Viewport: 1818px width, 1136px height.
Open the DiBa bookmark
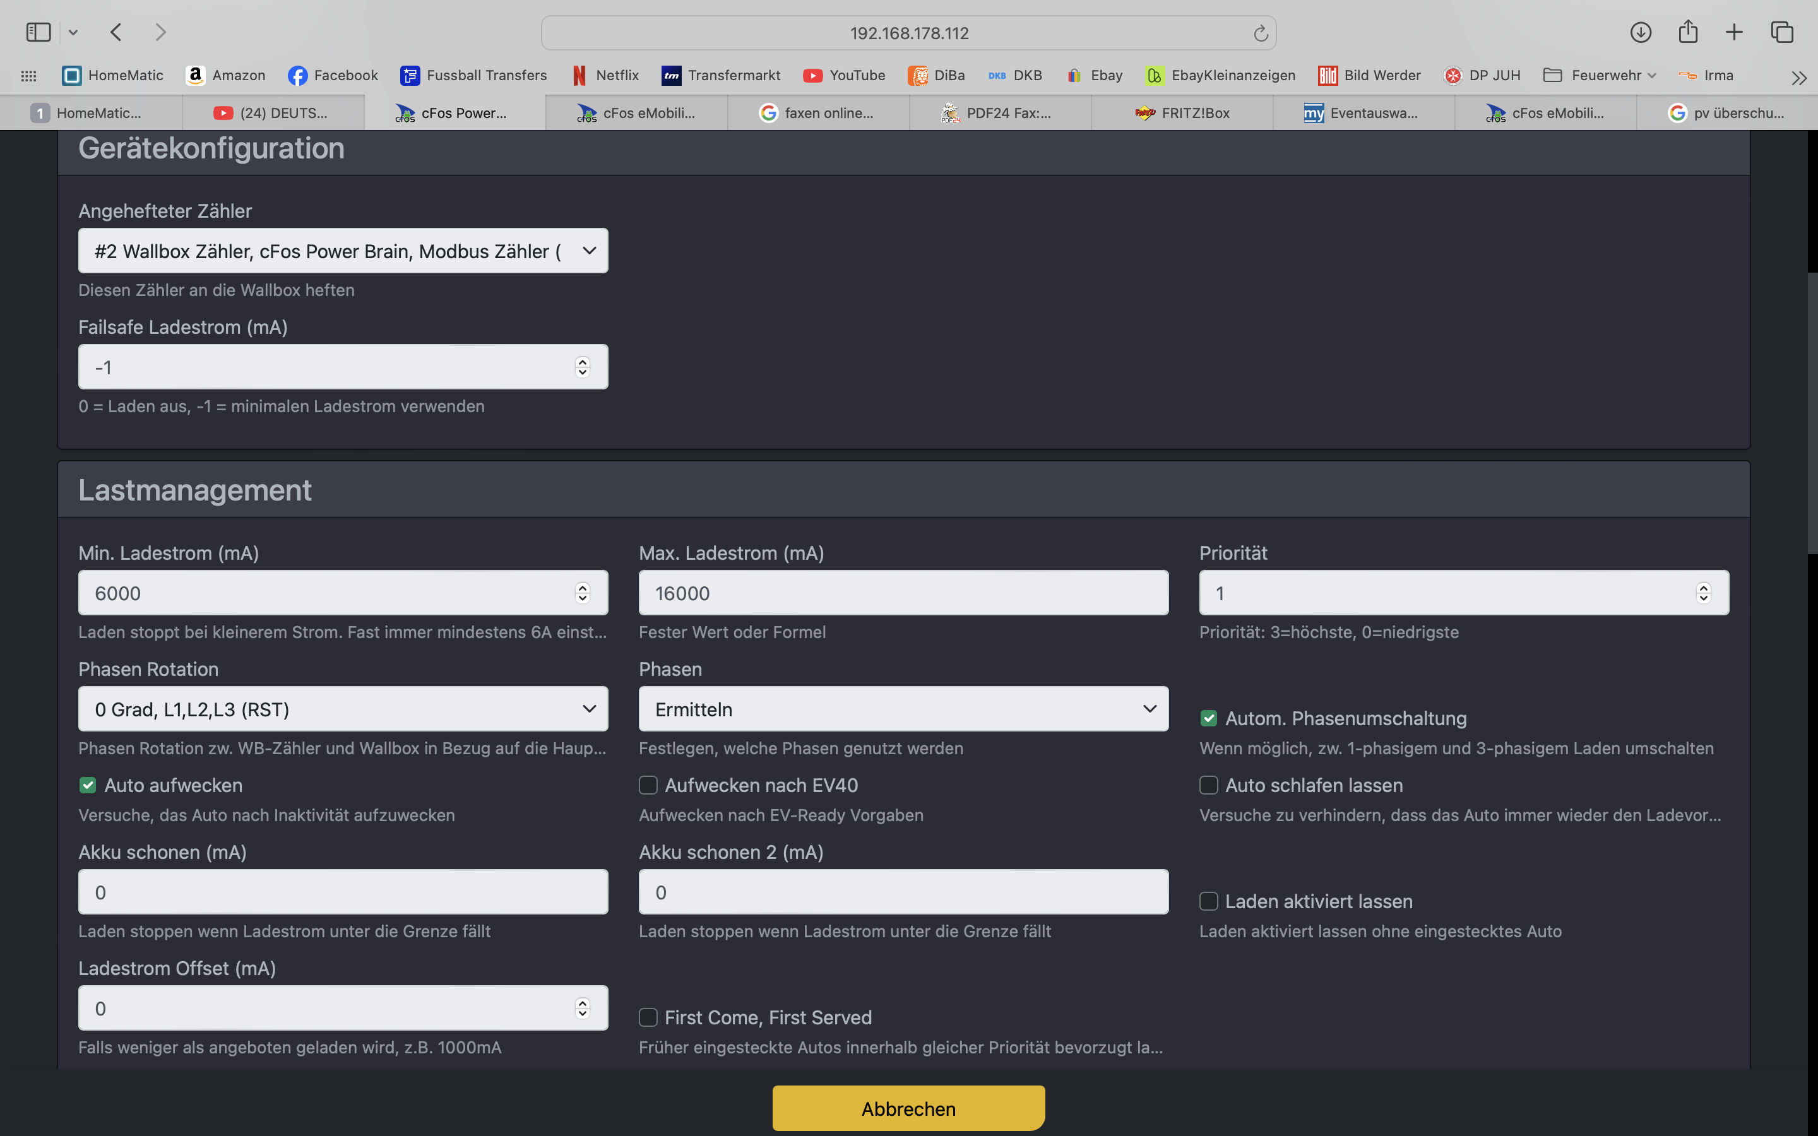(x=936, y=75)
